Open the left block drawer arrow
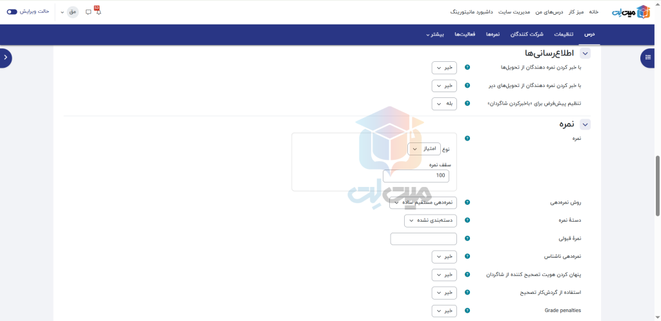The width and height of the screenshot is (661, 321). click(5, 57)
